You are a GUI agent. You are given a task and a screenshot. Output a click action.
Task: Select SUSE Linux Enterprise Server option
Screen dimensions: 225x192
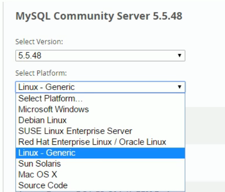100,131
